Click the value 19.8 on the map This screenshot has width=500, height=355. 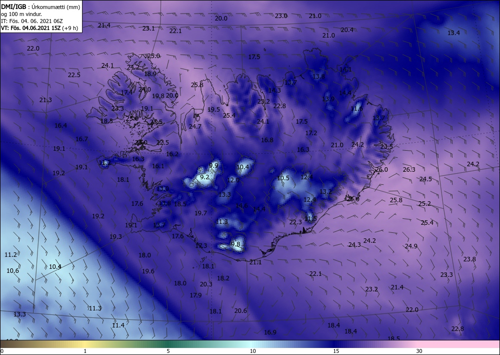(x=158, y=96)
